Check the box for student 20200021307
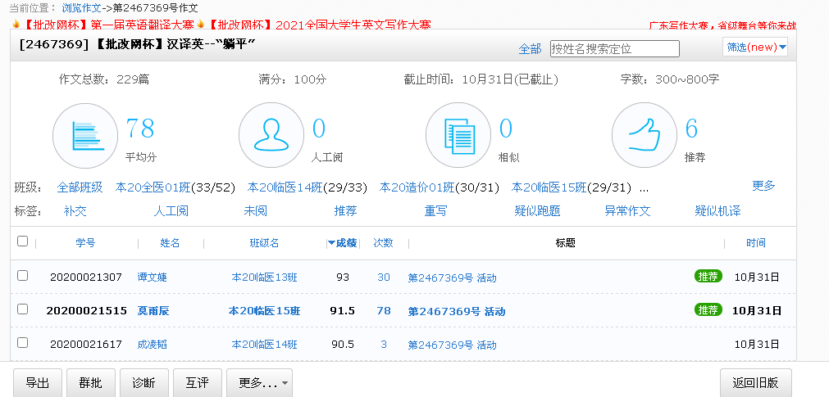 pos(22,276)
